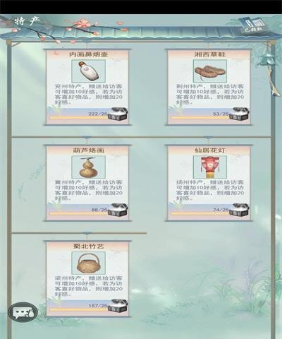Open the chat bubble icon
This screenshot has width=282, height=339.
click(x=23, y=312)
